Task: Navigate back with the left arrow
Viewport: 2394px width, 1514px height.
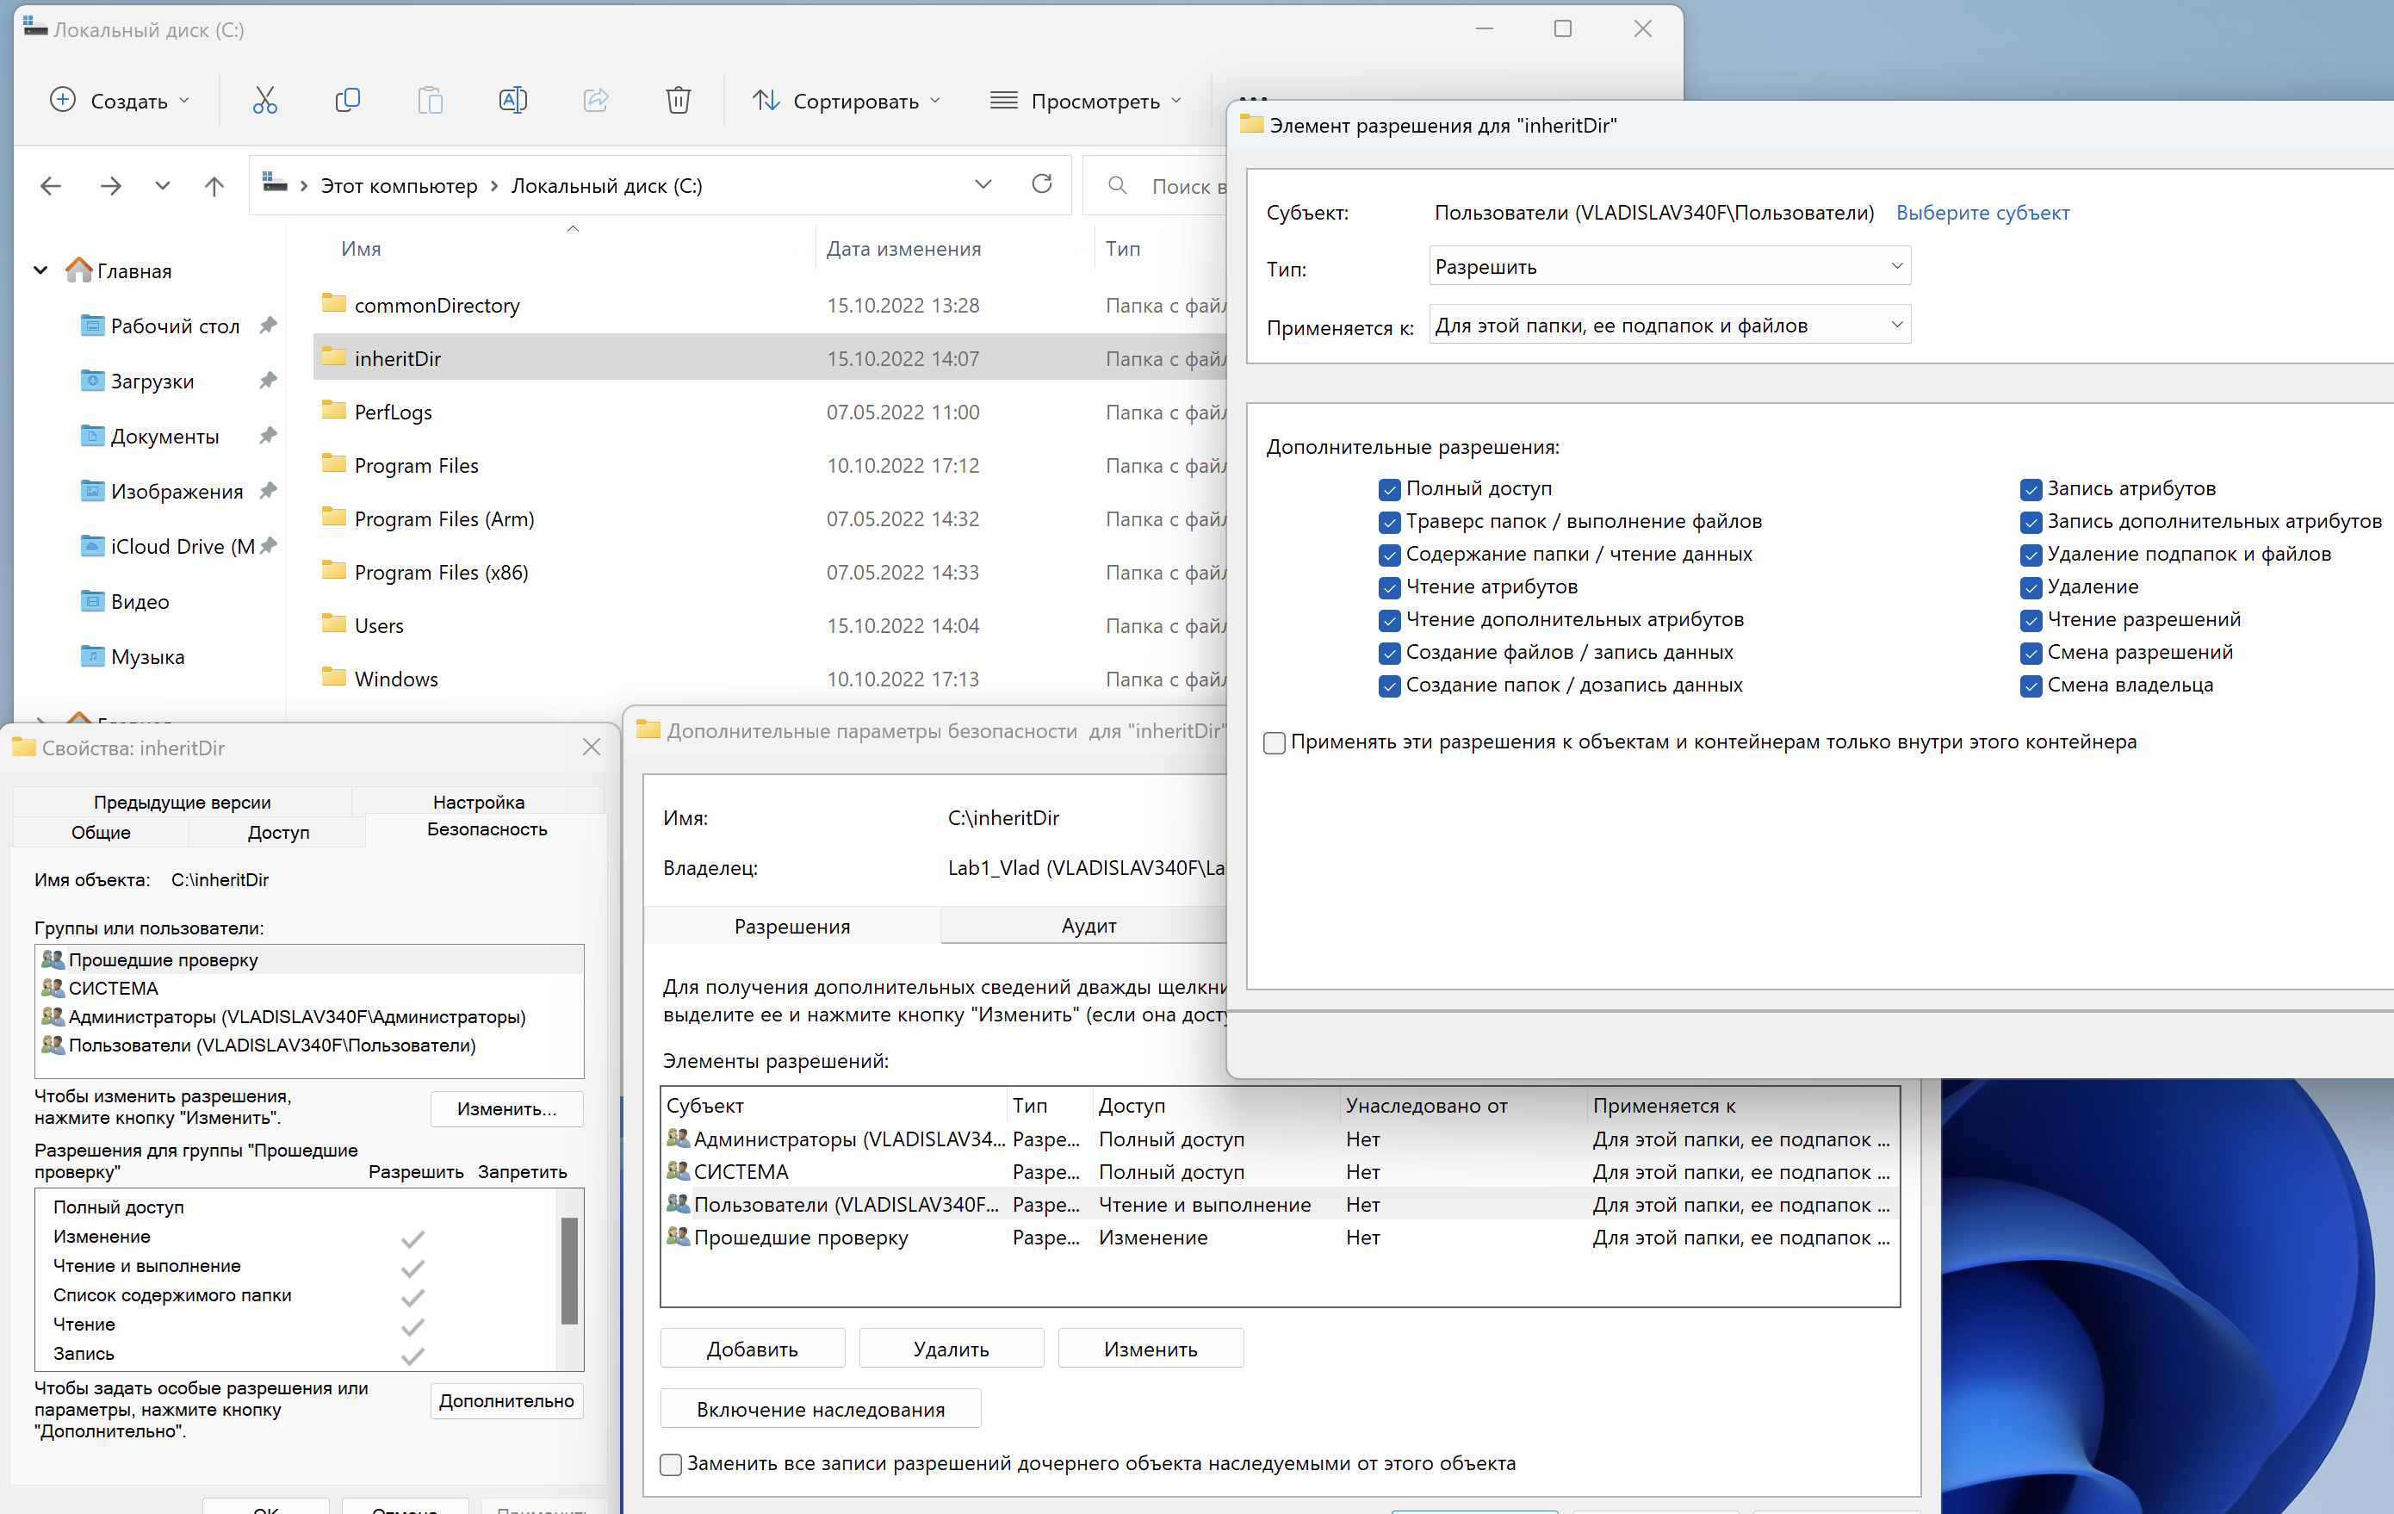Action: tap(51, 186)
